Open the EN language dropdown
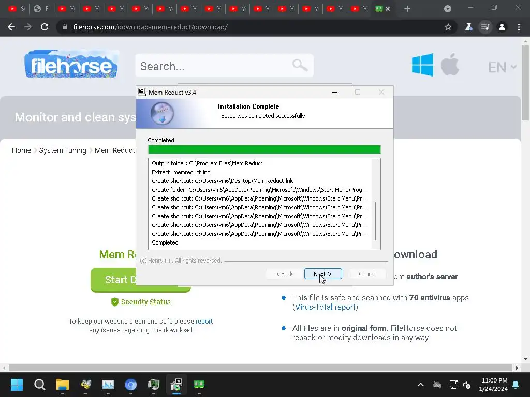The height and width of the screenshot is (397, 530). pos(502,67)
